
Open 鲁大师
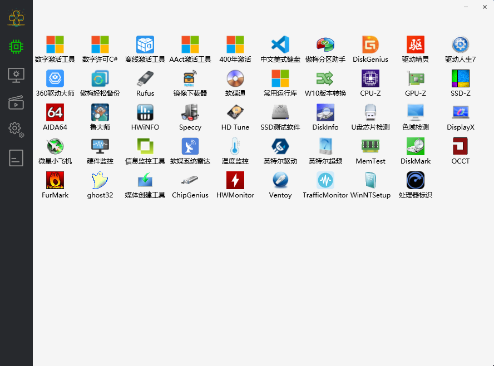[x=100, y=117]
